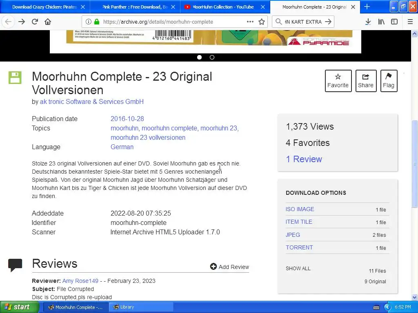Viewport: 418px width, 313px height.
Task: Click the Share button
Action: coord(366,81)
